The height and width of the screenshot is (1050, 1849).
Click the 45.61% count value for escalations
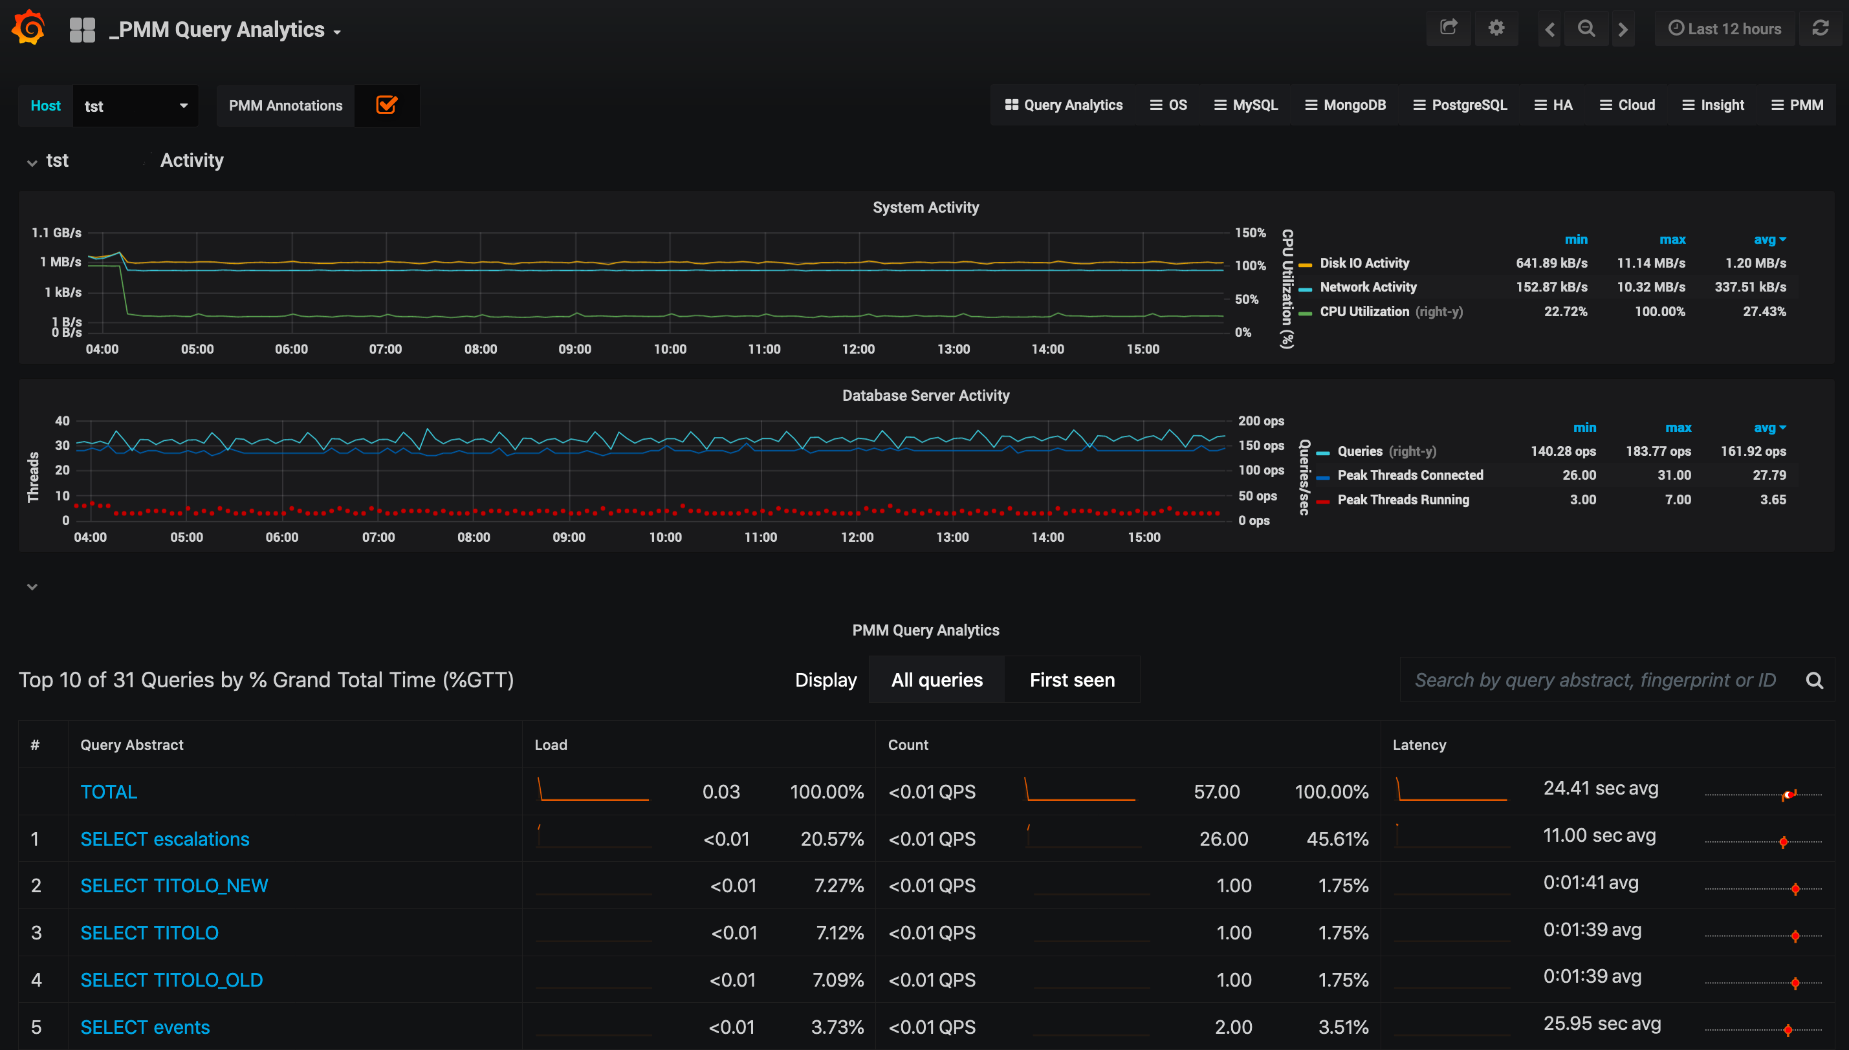(1337, 839)
